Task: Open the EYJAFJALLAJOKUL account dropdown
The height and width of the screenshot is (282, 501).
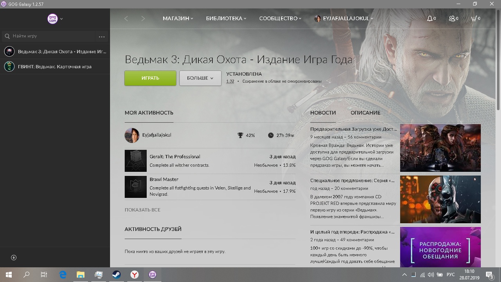Action: [x=344, y=18]
